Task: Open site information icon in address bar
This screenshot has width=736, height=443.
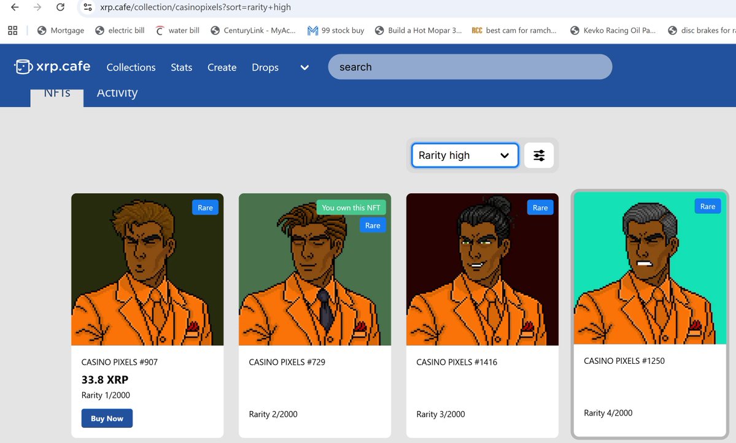Action: point(88,7)
